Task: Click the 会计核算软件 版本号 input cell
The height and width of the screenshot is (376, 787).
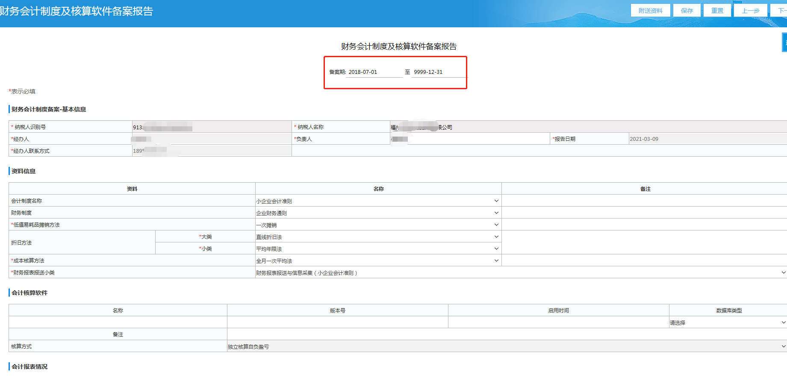Action: click(x=338, y=322)
